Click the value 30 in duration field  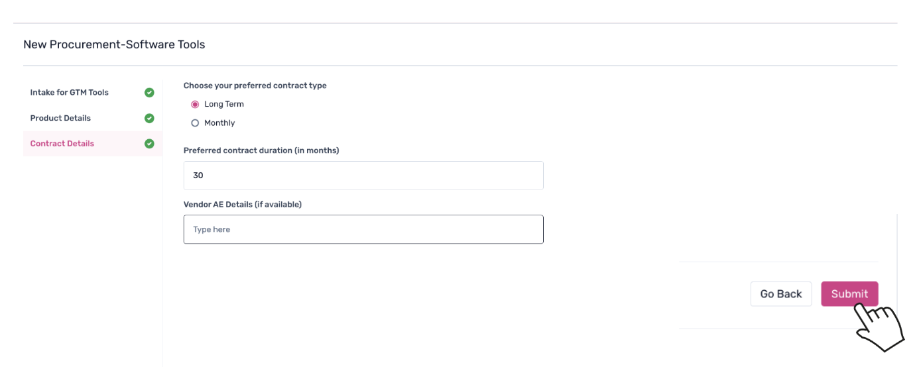coord(198,176)
